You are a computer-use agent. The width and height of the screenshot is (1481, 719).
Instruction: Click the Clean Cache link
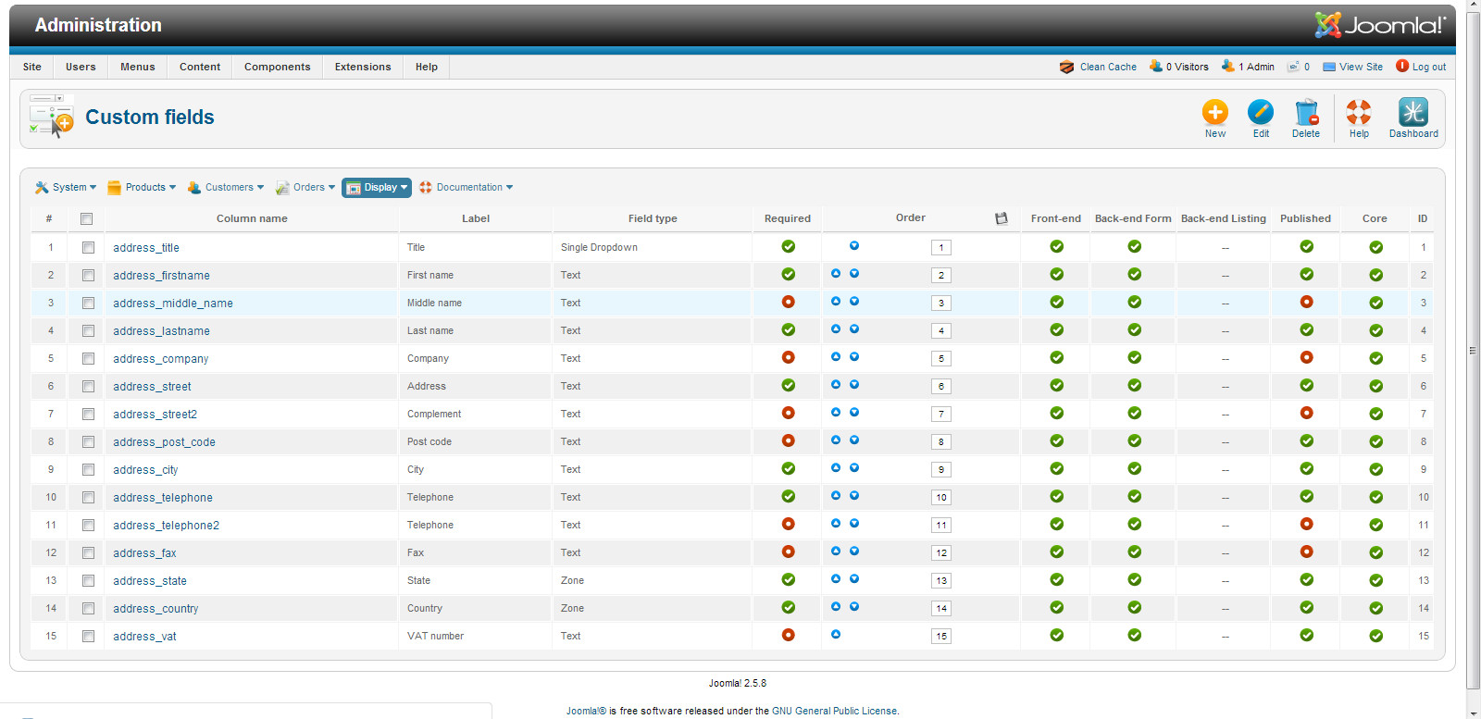[1107, 67]
